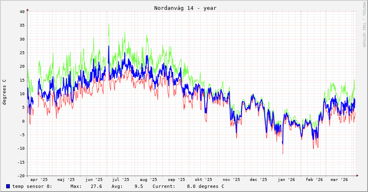Select the 'mar '26' month label

pos(339,180)
